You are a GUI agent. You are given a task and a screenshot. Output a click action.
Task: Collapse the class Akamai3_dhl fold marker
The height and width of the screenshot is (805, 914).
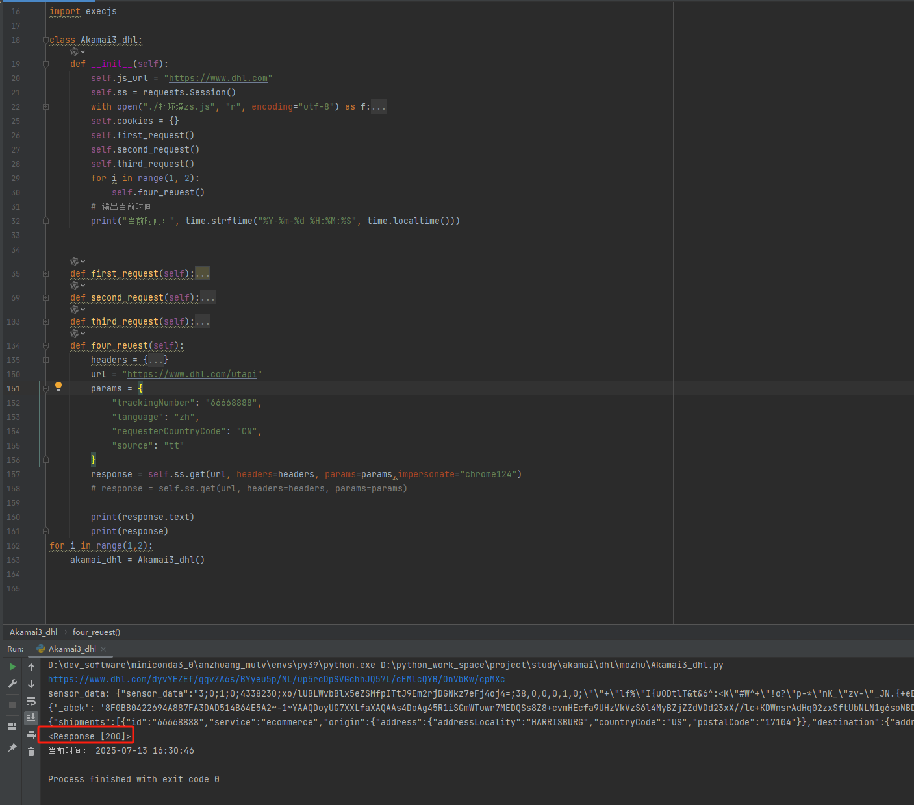click(45, 40)
